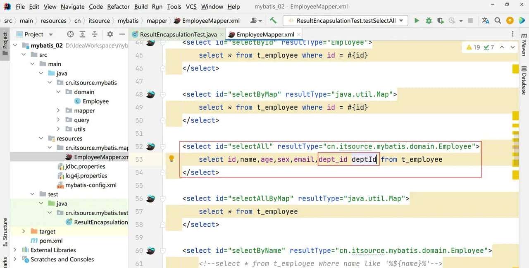The width and height of the screenshot is (529, 268).
Task: Expand the target folder
Action: pos(24,232)
